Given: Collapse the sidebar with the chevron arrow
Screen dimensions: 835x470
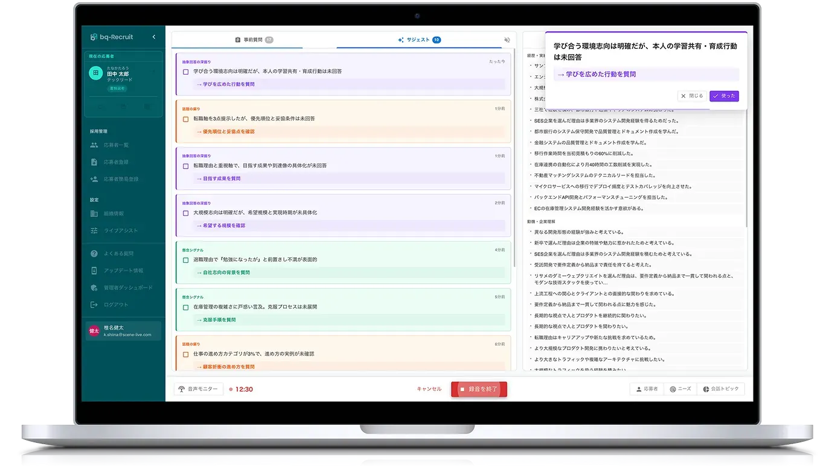Looking at the screenshot, I should [x=153, y=37].
